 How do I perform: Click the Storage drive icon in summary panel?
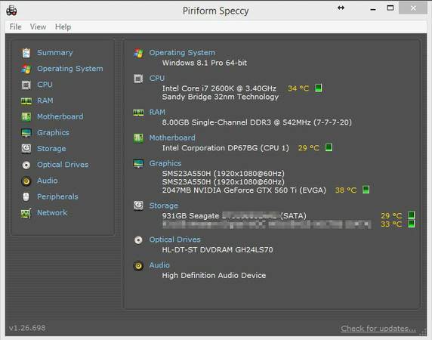[x=138, y=206]
